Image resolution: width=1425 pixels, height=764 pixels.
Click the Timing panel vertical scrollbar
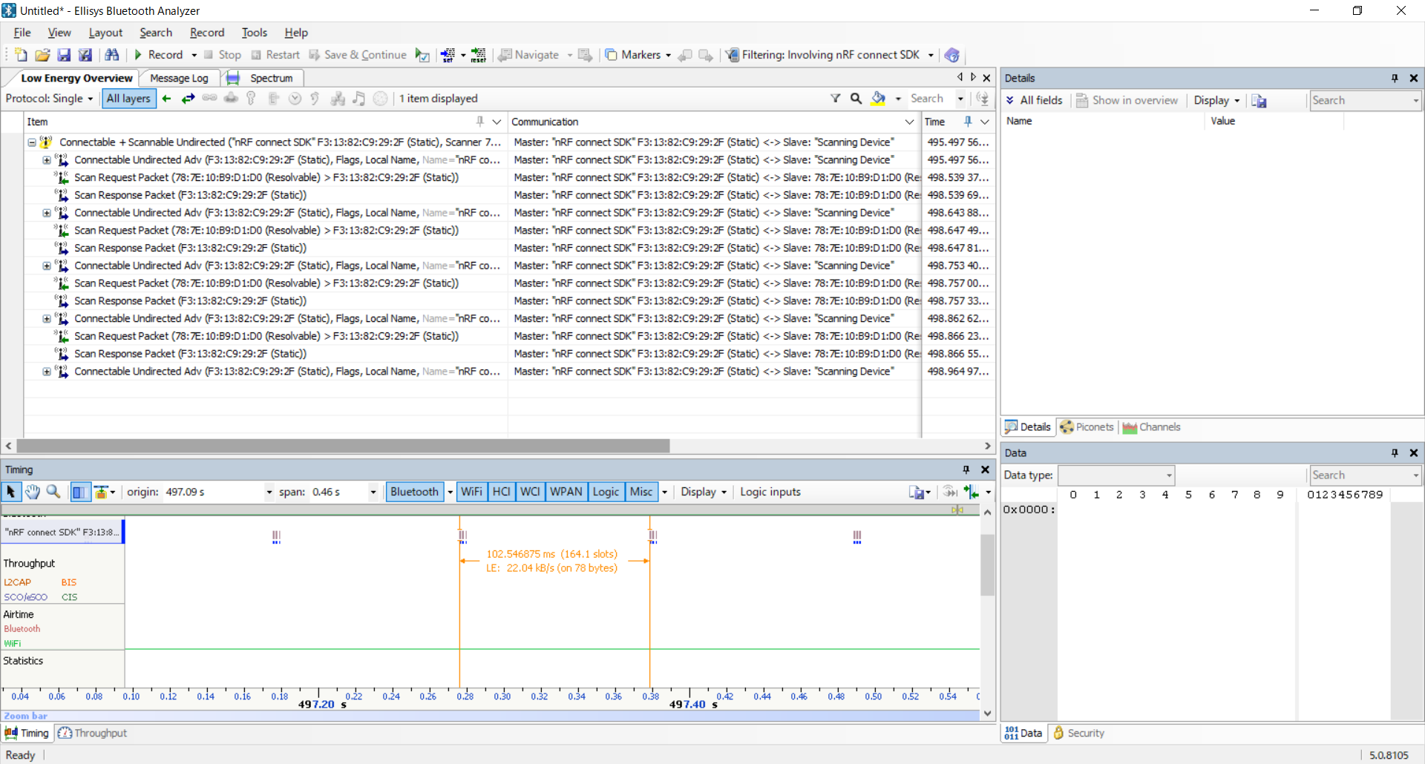[x=987, y=564]
